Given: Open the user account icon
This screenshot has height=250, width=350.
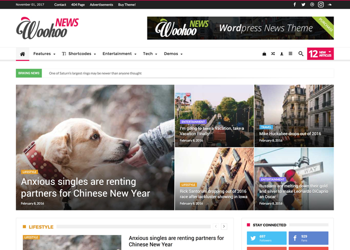Looking at the screenshot, I should tap(281, 54).
